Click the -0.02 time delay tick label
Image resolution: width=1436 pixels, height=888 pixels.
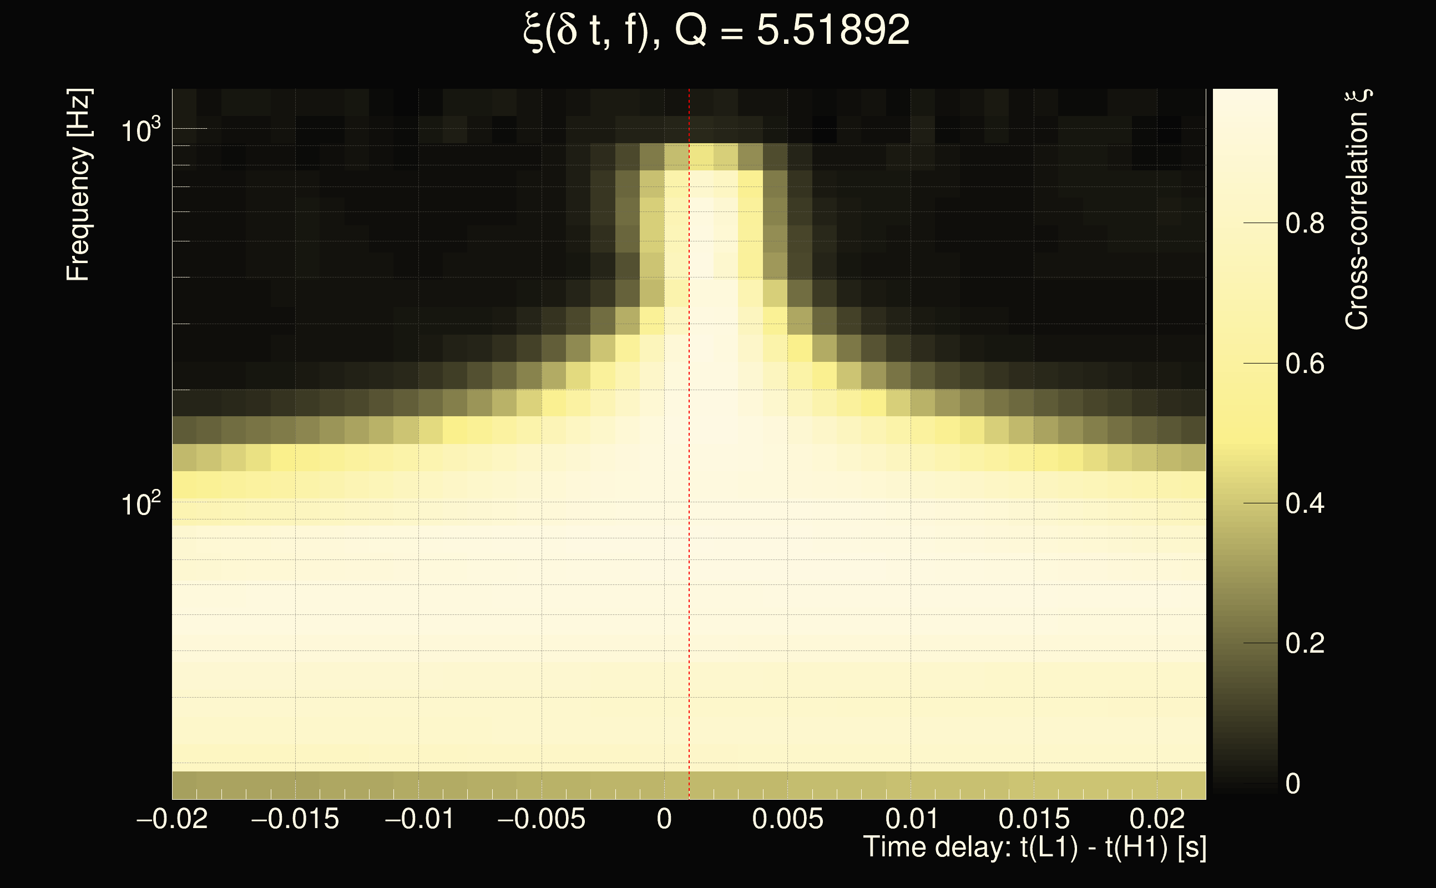tap(172, 819)
